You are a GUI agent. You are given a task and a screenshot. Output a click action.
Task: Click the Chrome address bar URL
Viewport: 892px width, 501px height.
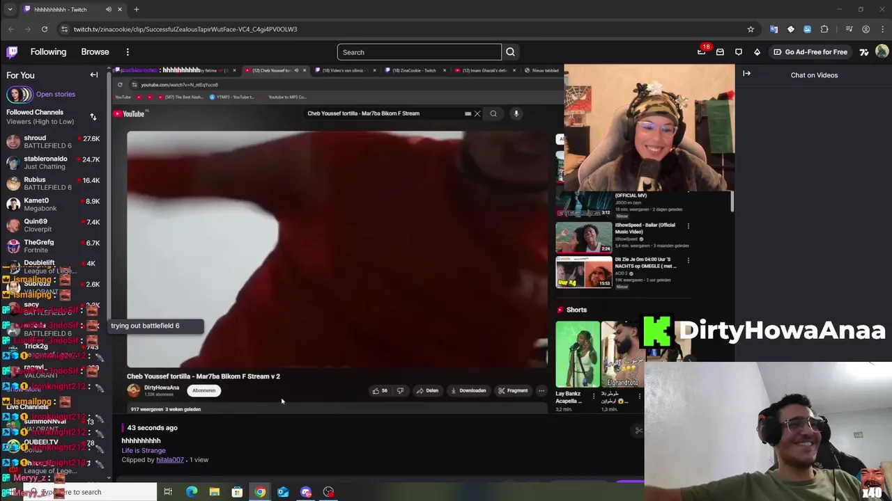click(x=185, y=29)
